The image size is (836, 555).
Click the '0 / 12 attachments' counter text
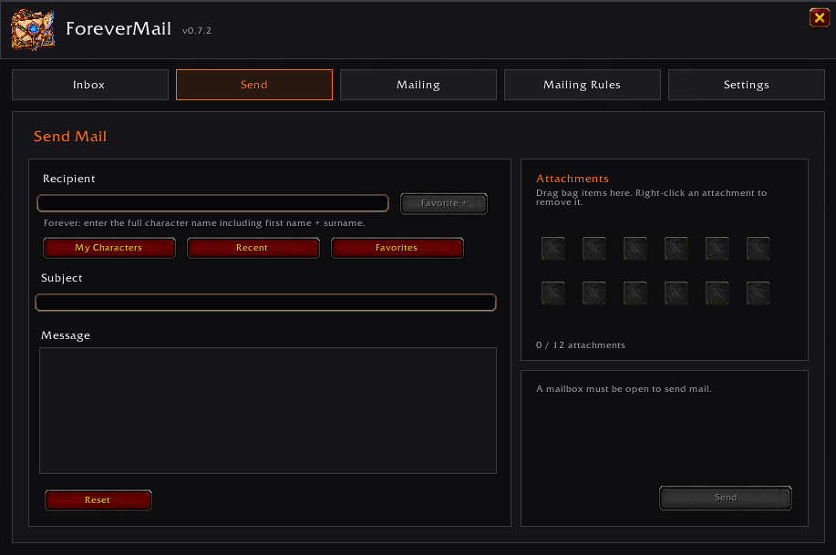click(581, 345)
